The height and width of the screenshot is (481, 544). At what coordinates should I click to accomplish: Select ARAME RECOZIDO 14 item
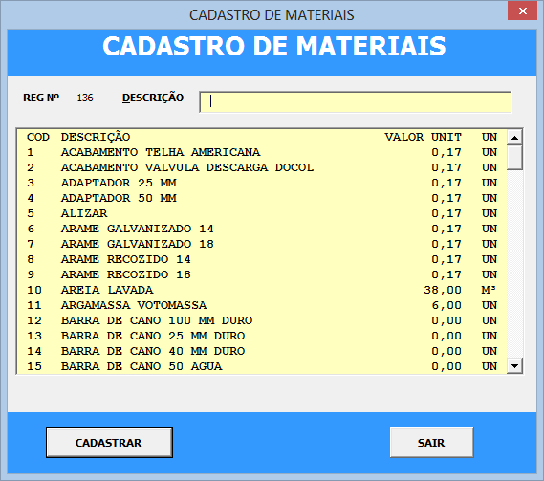(262, 259)
